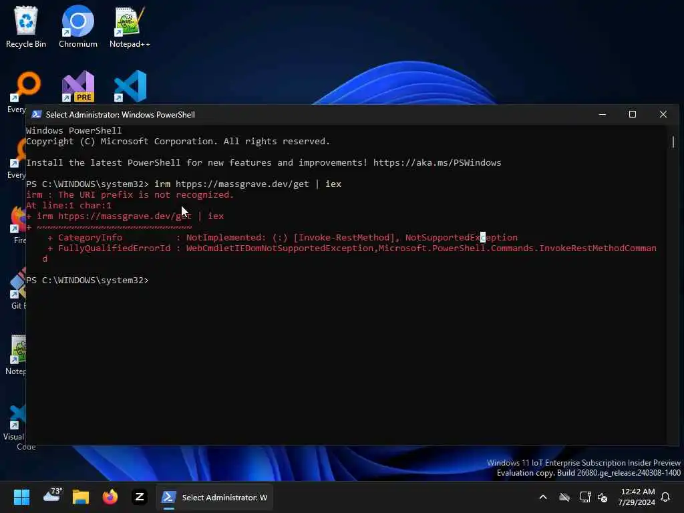Screen dimensions: 684x513
Task: Close the PowerShell window
Action: [x=663, y=114]
